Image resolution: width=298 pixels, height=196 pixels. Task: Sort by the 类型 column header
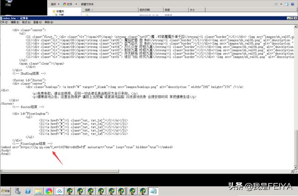point(176,10)
